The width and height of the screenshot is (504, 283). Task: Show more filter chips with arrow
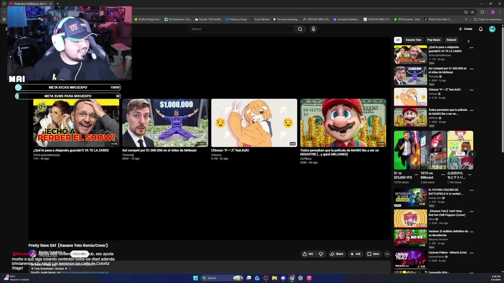pyautogui.click(x=468, y=41)
